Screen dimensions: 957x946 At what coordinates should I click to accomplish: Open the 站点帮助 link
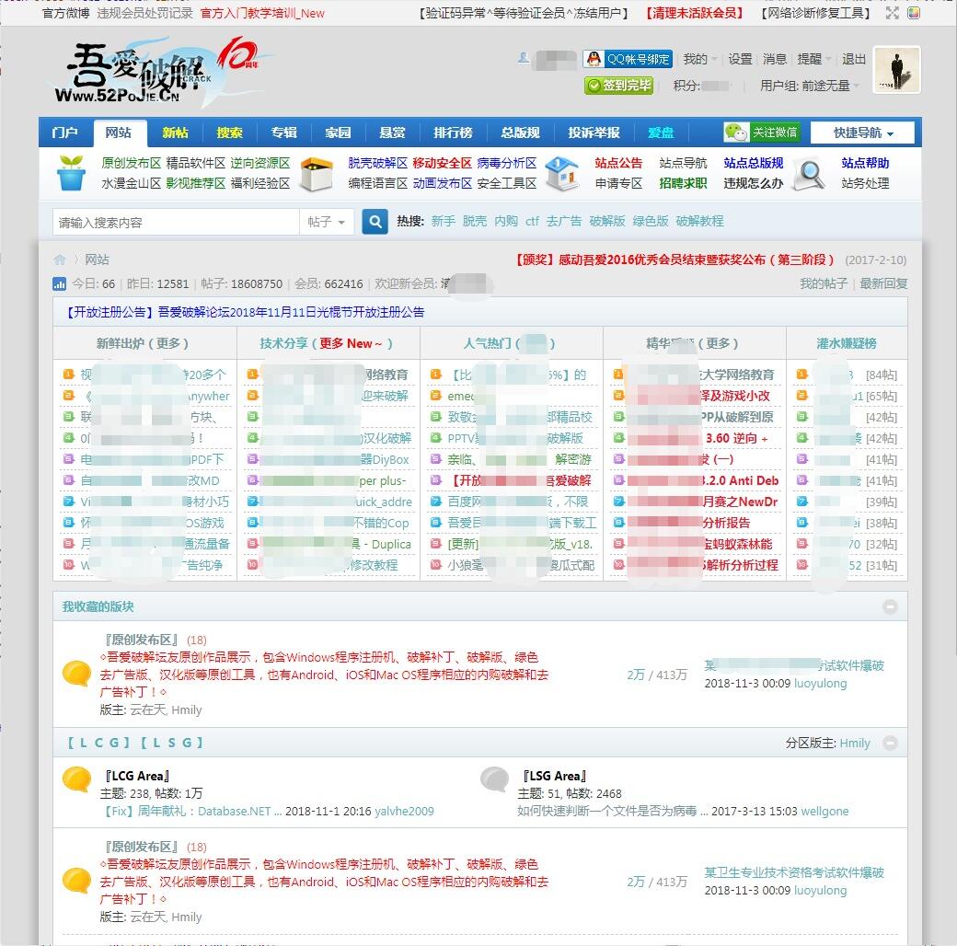pyautogui.click(x=865, y=163)
